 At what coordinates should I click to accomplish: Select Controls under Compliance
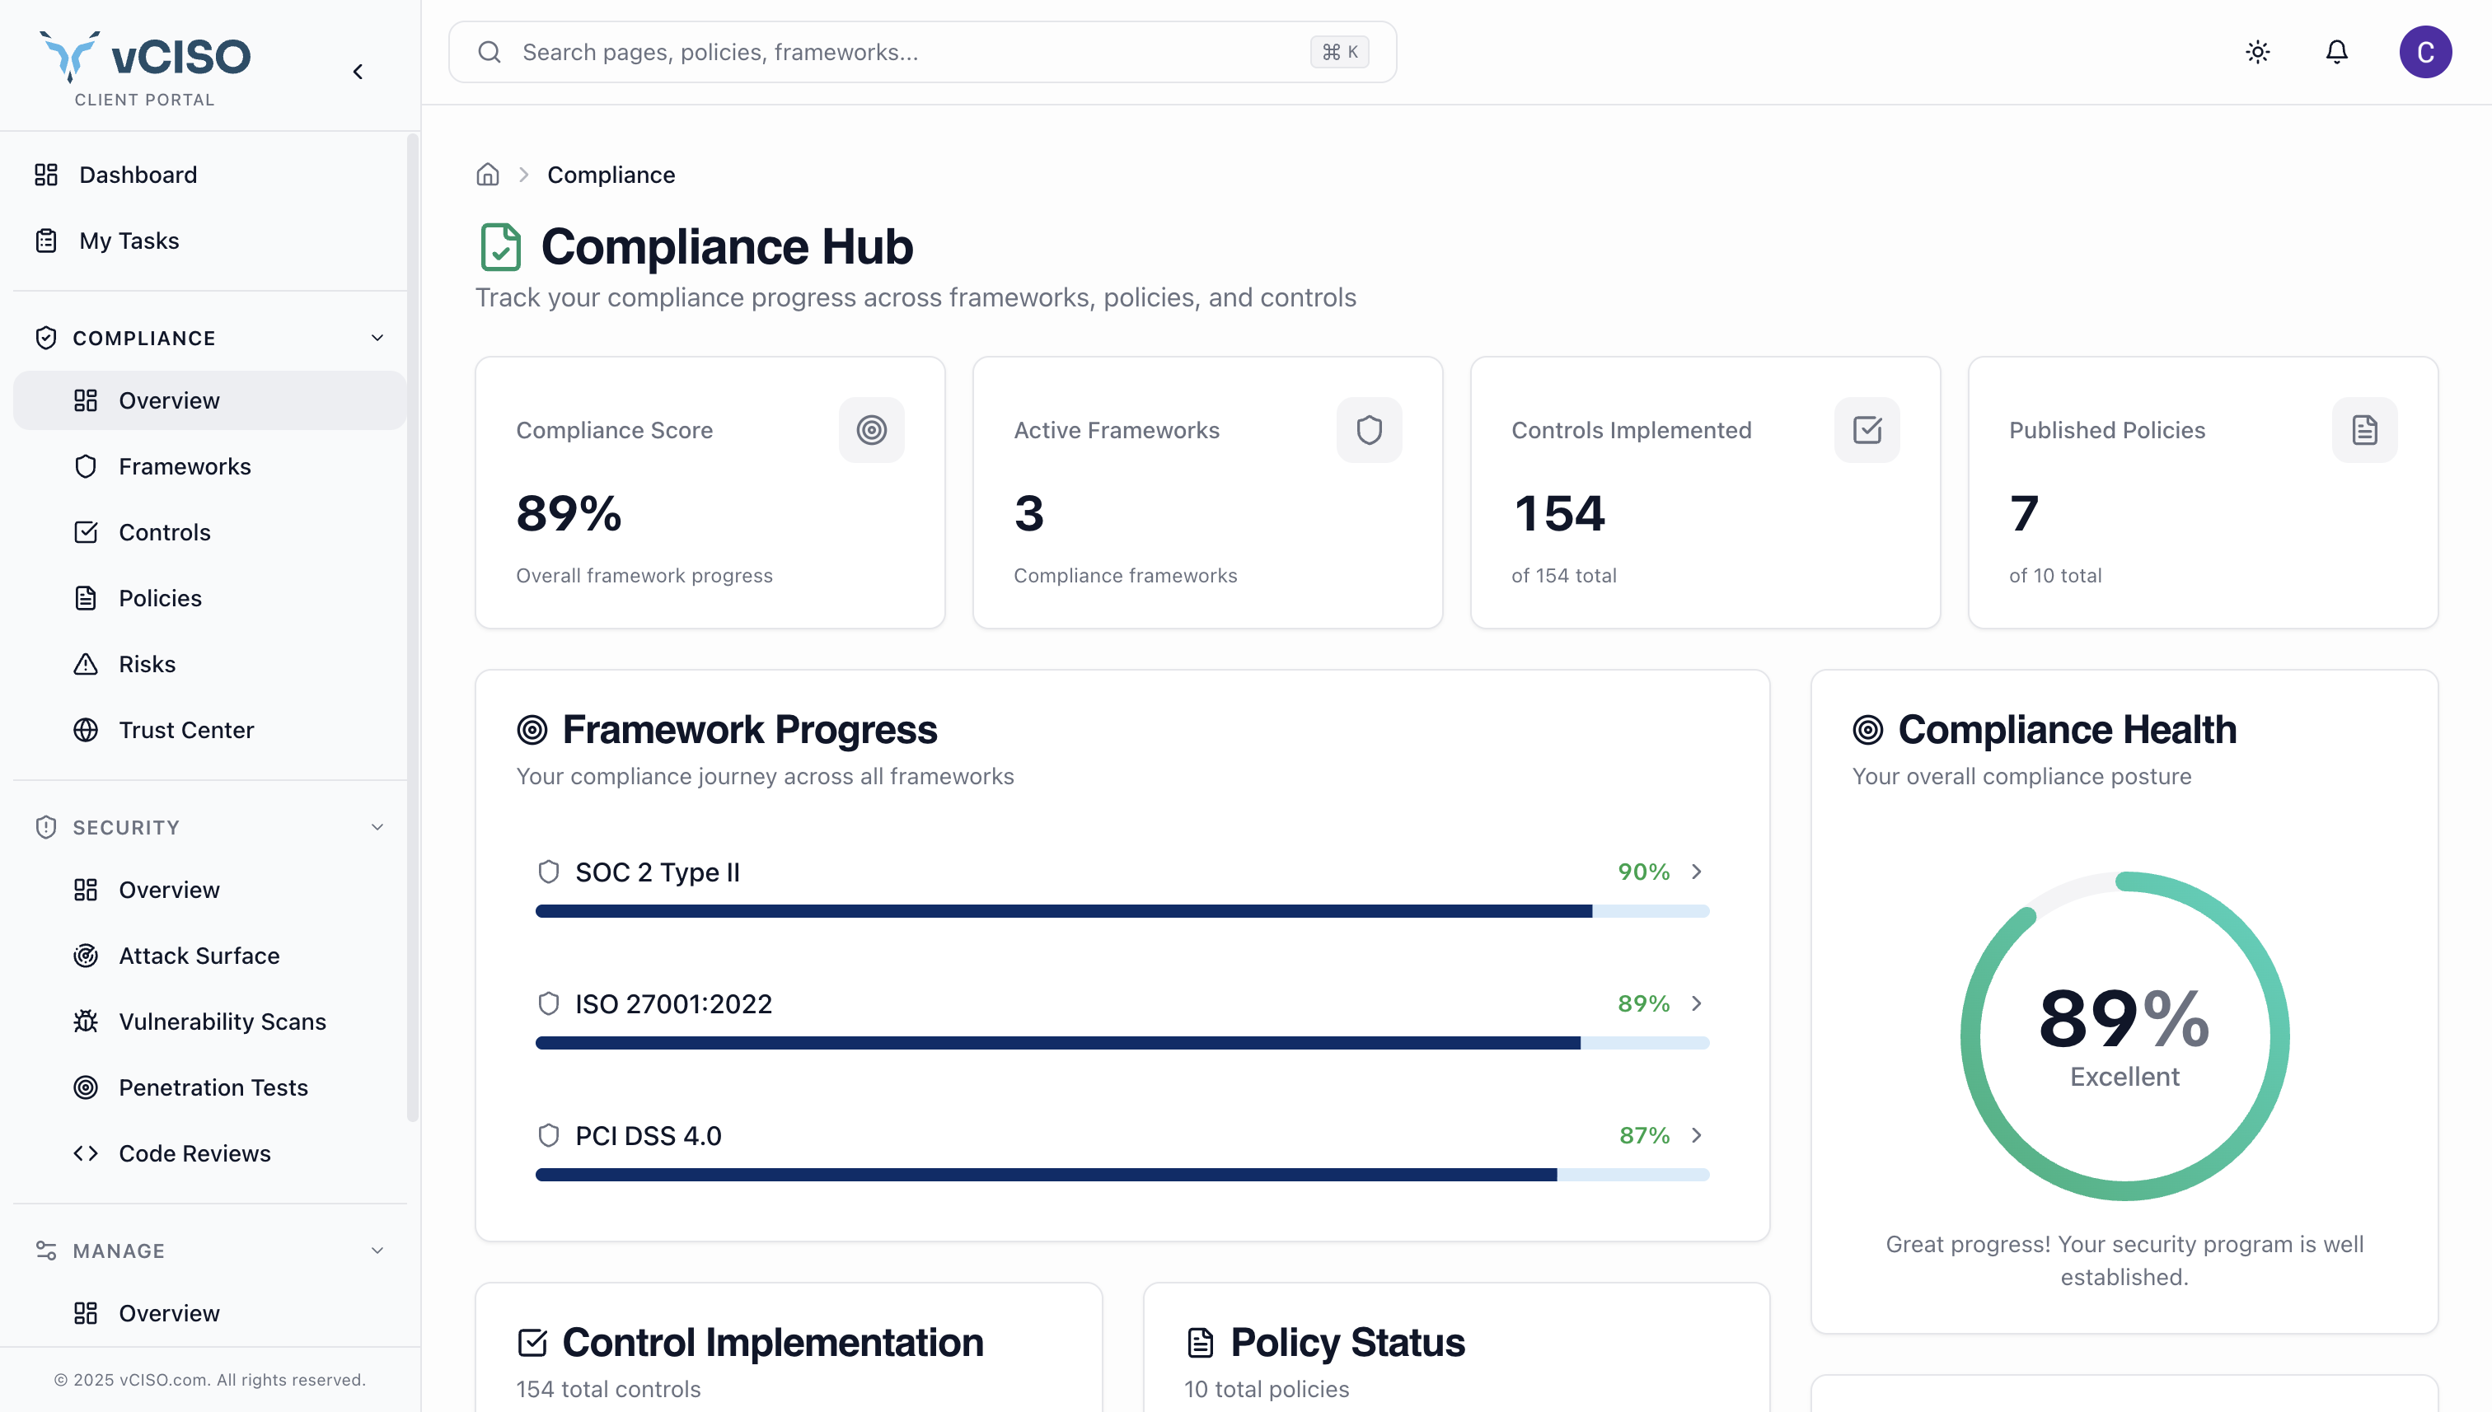click(209, 532)
